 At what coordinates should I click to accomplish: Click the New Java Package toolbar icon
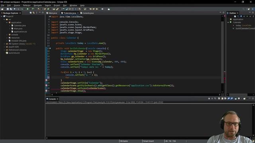[45, 9]
